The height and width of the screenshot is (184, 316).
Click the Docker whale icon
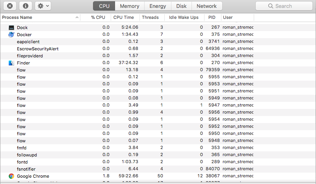click(11, 35)
